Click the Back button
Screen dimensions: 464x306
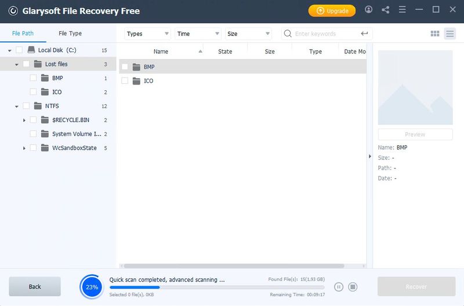click(x=35, y=286)
